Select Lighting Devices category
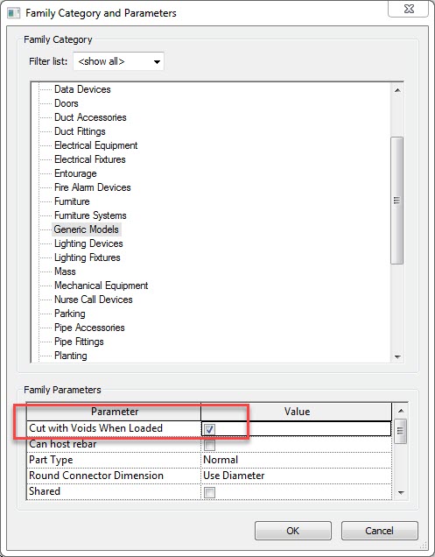 click(x=88, y=243)
